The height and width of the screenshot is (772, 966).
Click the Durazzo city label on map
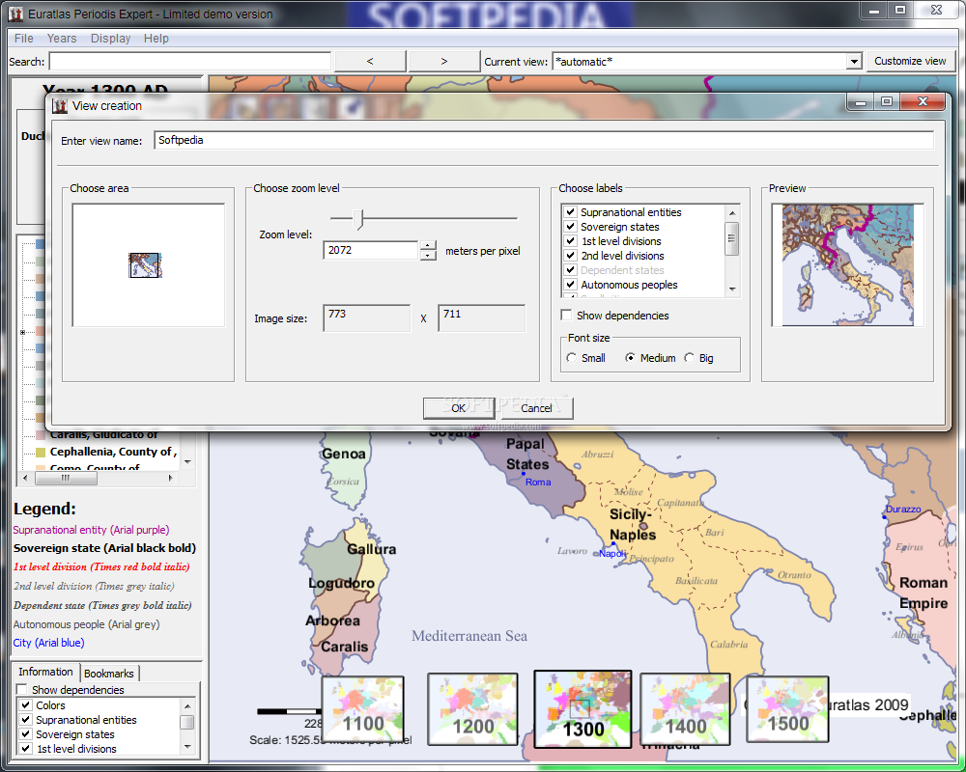(903, 510)
